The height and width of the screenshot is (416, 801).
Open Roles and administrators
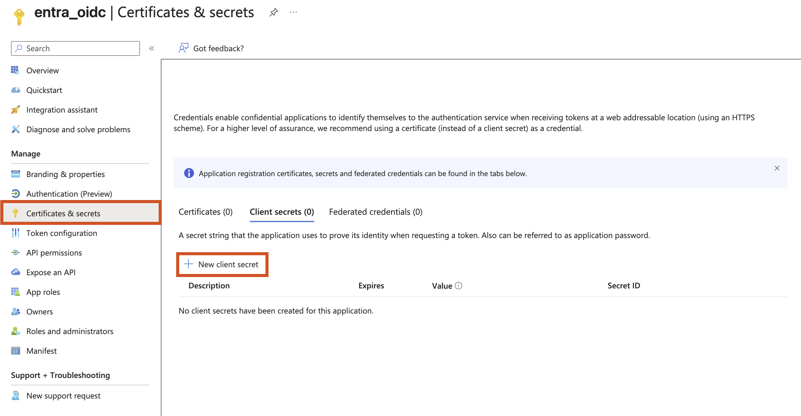point(70,331)
